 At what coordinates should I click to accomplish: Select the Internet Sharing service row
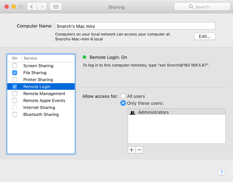[x=41, y=108]
